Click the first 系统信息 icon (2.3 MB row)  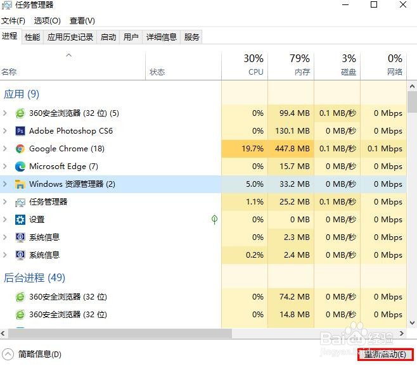(20, 237)
